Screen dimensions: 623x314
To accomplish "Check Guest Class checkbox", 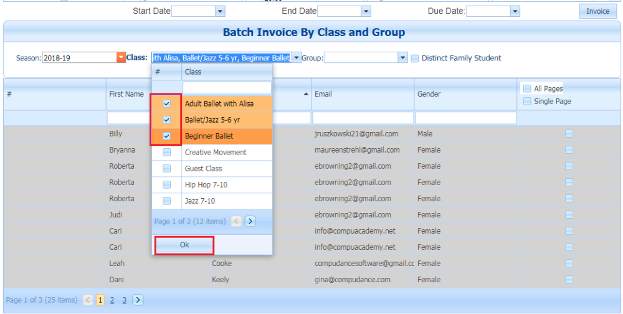I will coord(167,169).
